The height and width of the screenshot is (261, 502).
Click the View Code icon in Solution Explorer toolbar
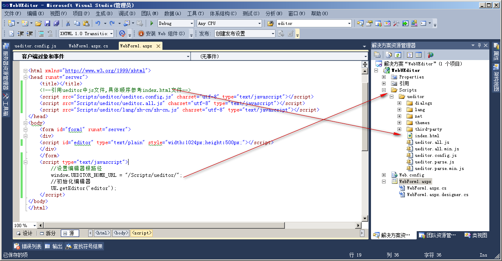tap(409, 55)
